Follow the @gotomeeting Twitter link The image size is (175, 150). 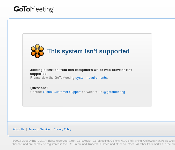click(114, 92)
